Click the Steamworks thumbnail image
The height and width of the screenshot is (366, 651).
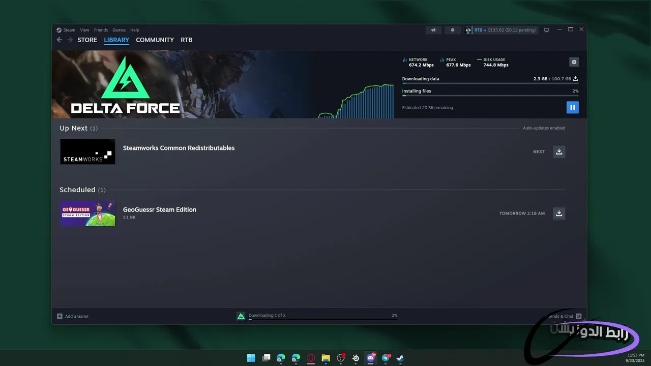87,151
